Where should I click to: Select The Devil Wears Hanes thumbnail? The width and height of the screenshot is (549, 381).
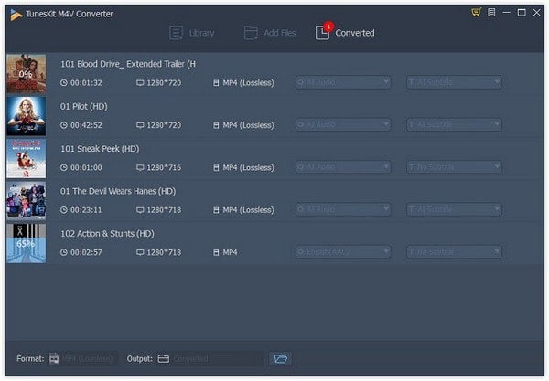coord(27,201)
